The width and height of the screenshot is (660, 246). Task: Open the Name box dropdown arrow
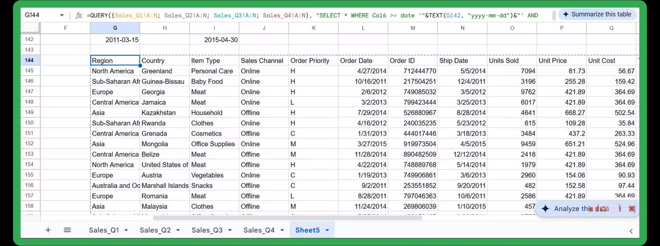tap(62, 15)
